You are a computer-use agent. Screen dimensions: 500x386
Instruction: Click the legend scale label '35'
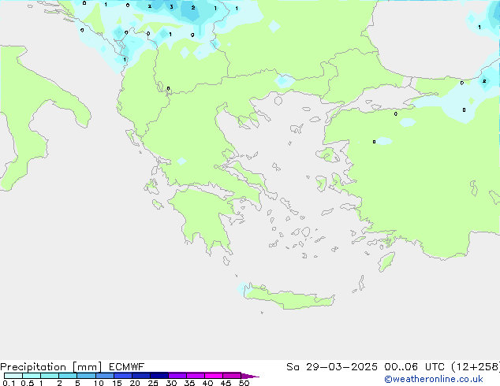189,383
